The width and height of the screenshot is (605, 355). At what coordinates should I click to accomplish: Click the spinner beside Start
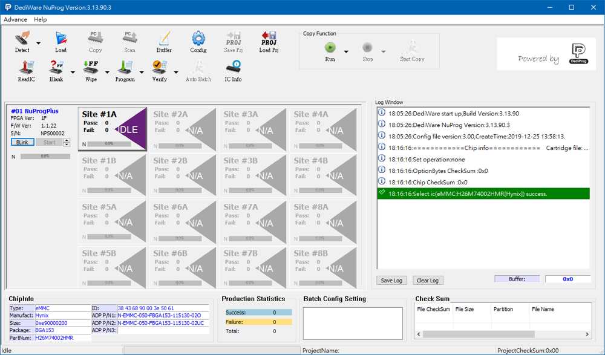[x=67, y=142]
